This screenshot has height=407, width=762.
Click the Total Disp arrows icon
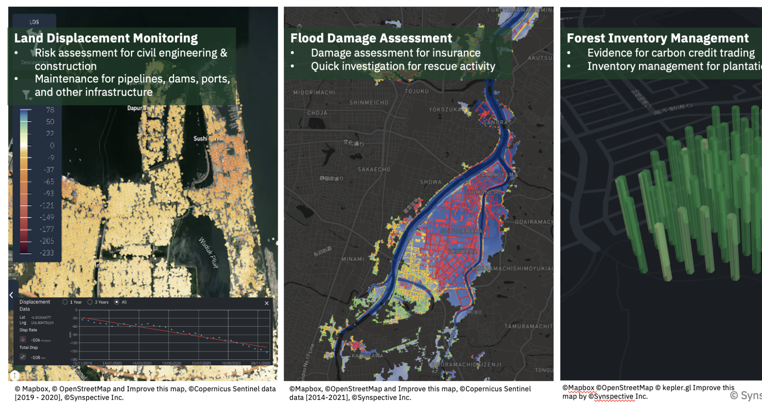(23, 357)
